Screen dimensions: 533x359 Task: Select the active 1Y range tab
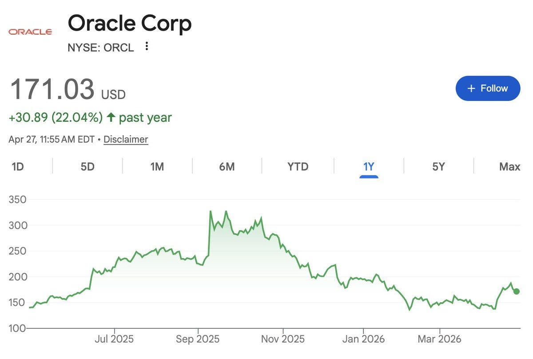[x=369, y=168]
